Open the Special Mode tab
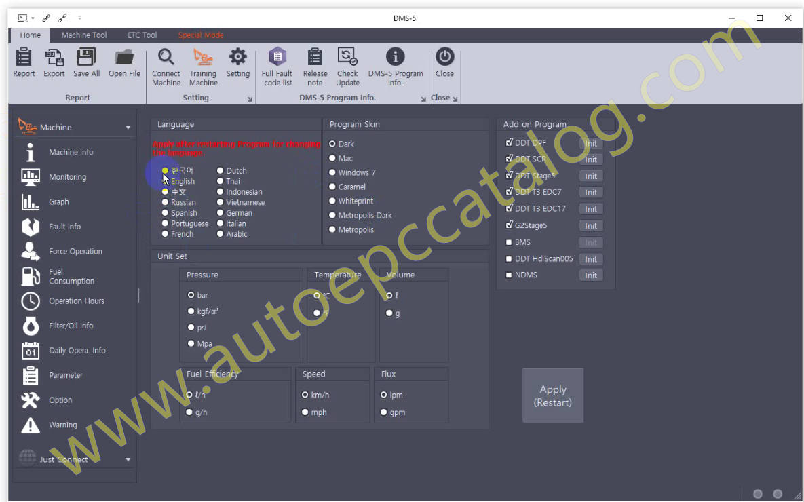The image size is (804, 502). (x=201, y=35)
